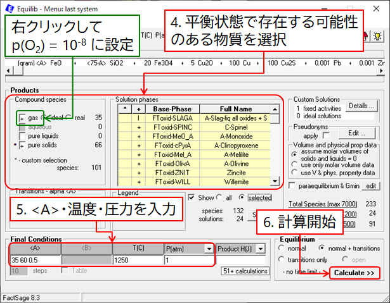
Task: Click the Solution phases list scrollbar
Action: 275,145
